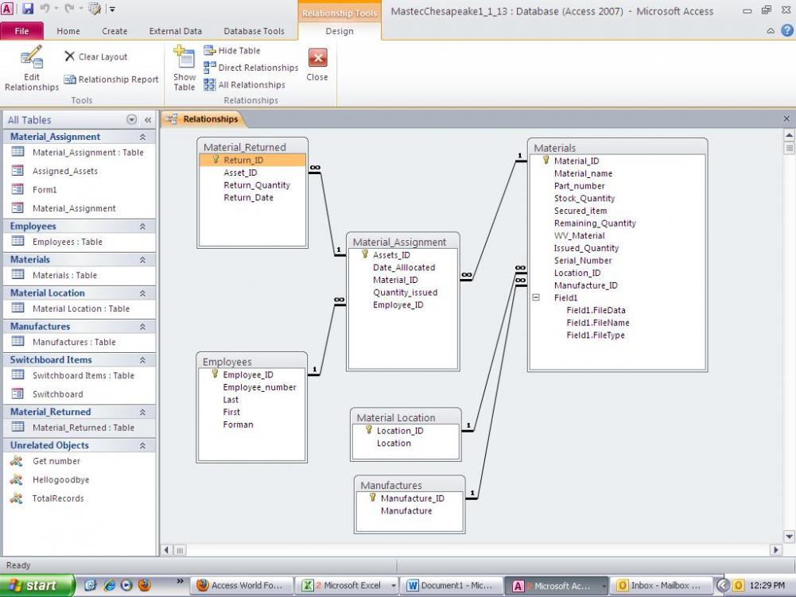Click the Edit Relationships icon
The image size is (796, 597).
[x=32, y=58]
